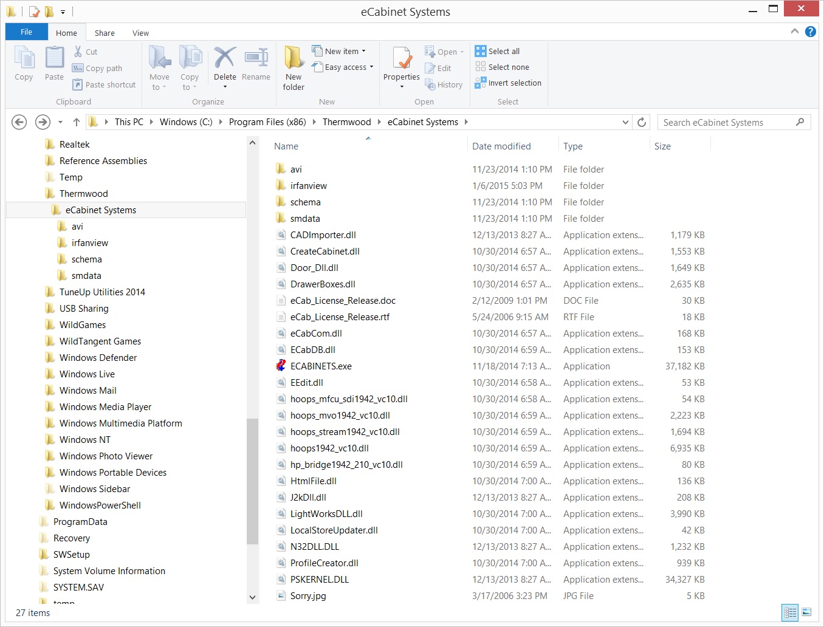Switch to details view layout
This screenshot has width=824, height=627.
790,612
